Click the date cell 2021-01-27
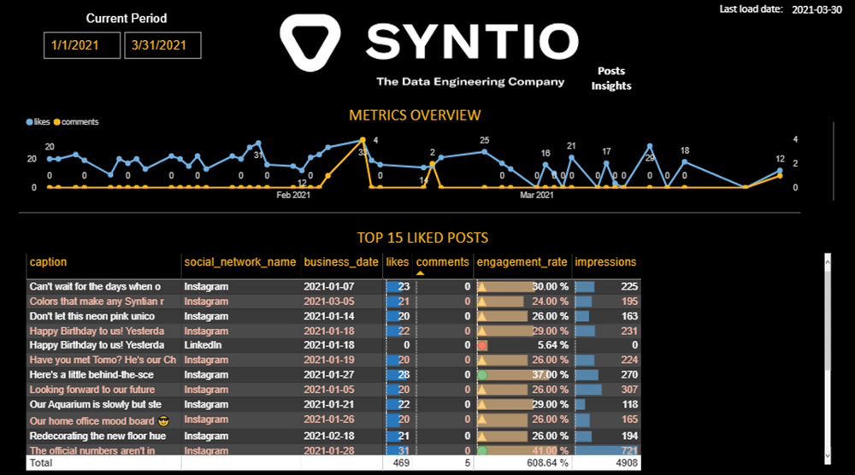This screenshot has height=475, width=855. coord(329,375)
